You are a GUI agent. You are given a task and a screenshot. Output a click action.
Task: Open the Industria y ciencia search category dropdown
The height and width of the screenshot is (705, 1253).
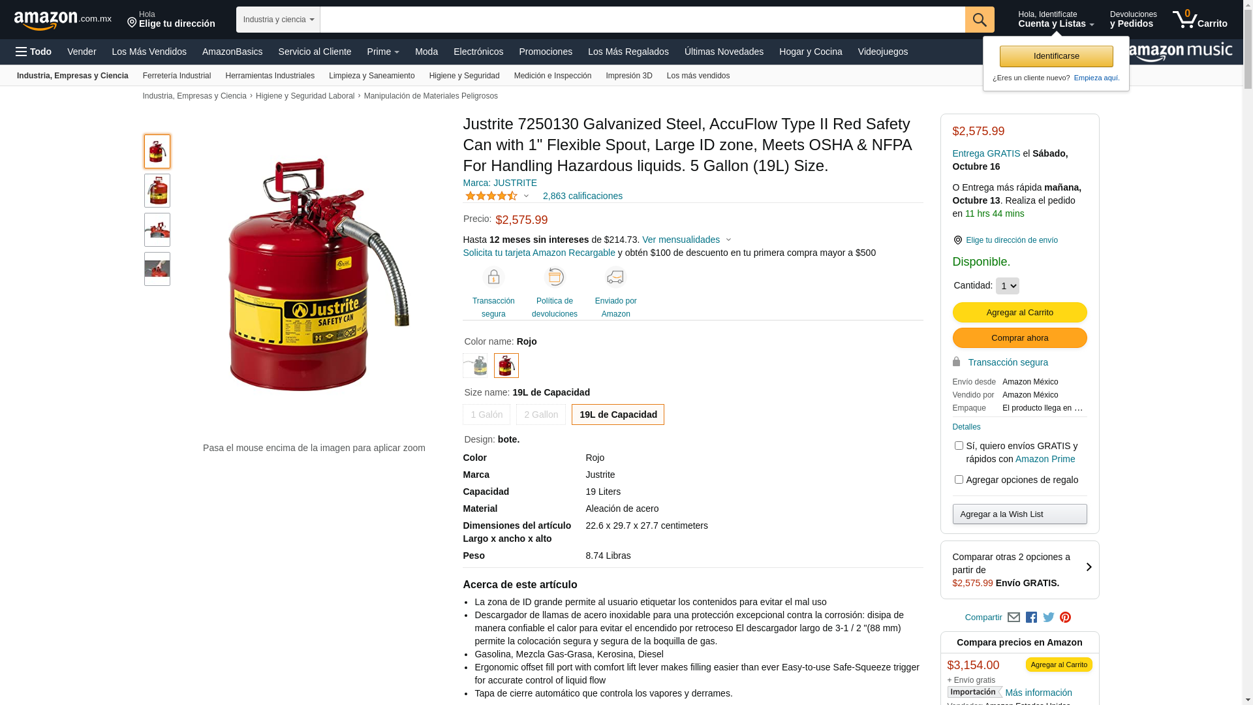tap(278, 20)
